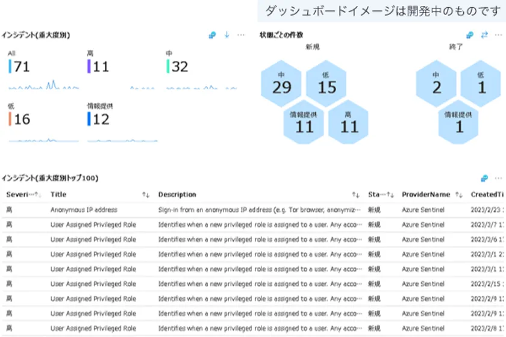Sort the table by Status column arrows
This screenshot has width=506, height=337.
(x=390, y=195)
